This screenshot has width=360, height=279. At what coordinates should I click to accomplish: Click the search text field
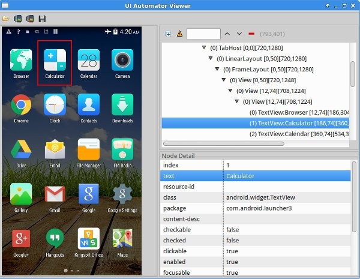pos(203,34)
